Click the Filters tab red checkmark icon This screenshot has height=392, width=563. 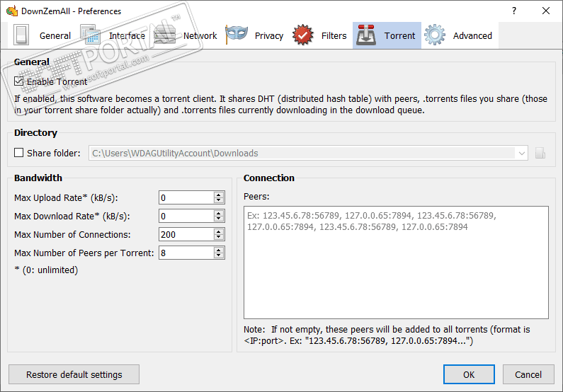click(x=302, y=35)
